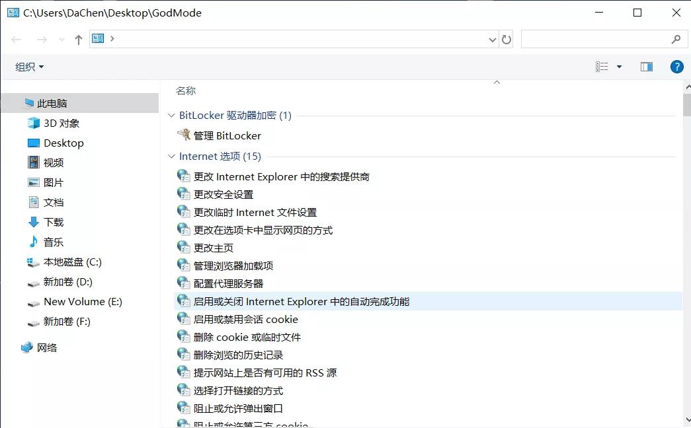Image resolution: width=691 pixels, height=428 pixels.
Task: Open recent locations dropdown arrow
Action: [61, 40]
